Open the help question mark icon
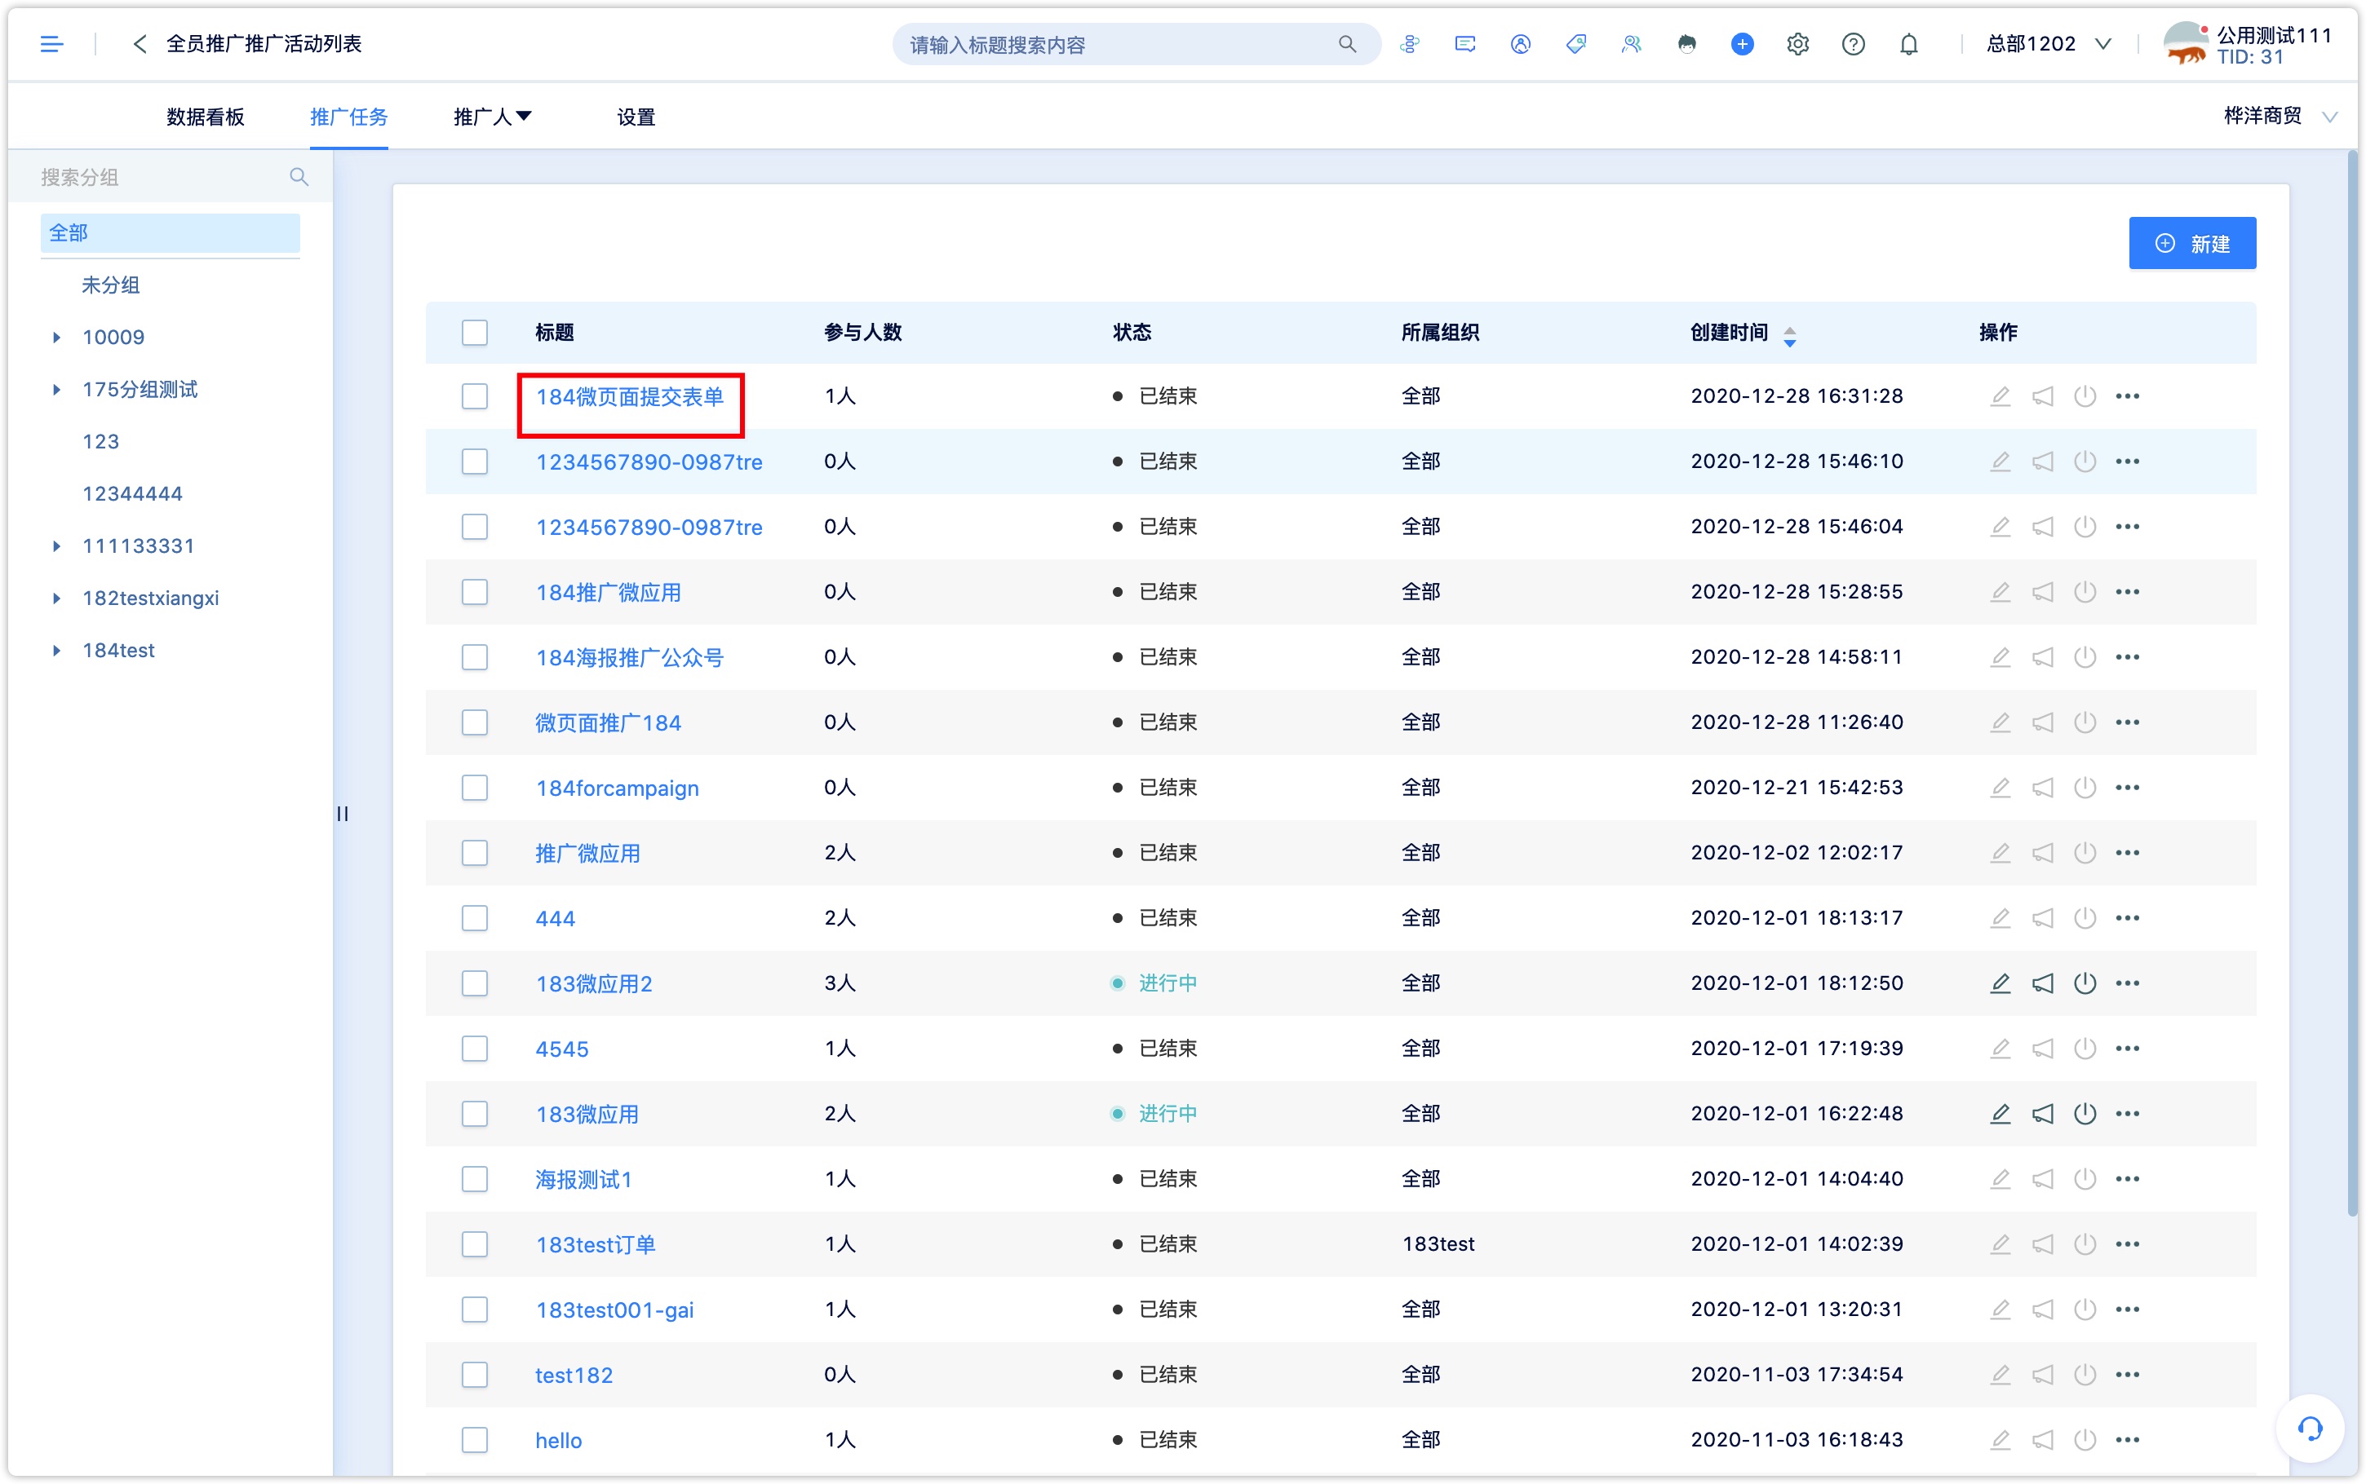Screen dimensions: 2366x1484 1853,44
